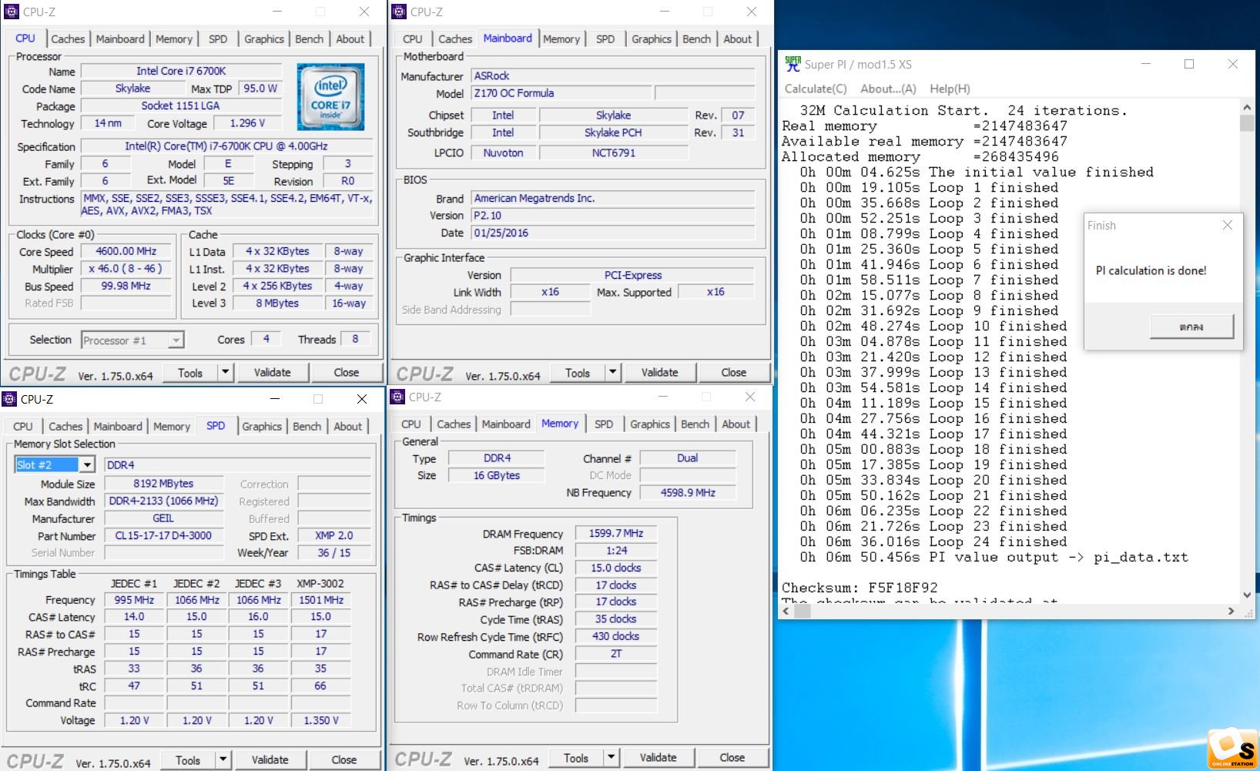1260x771 pixels.
Task: Minimize the Super PI window
Action: click(x=1145, y=64)
